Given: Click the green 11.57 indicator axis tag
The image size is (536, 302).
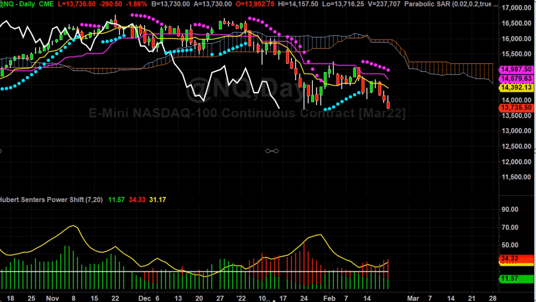Looking at the screenshot, I should point(516,279).
